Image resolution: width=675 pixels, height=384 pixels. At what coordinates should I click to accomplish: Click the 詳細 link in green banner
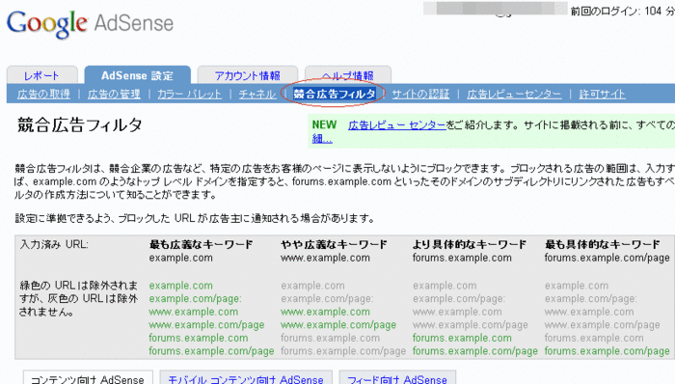(322, 139)
